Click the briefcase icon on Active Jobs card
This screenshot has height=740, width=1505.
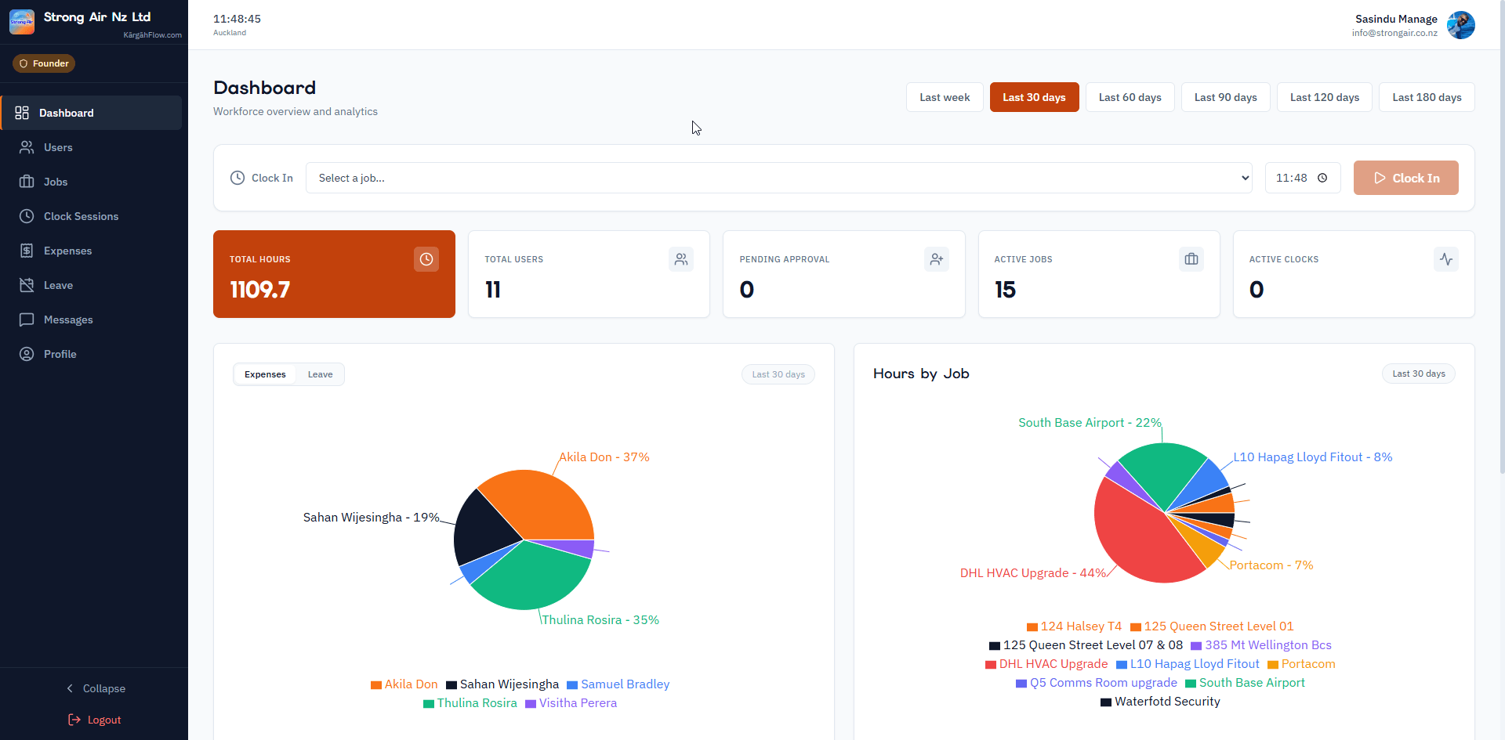(1191, 259)
